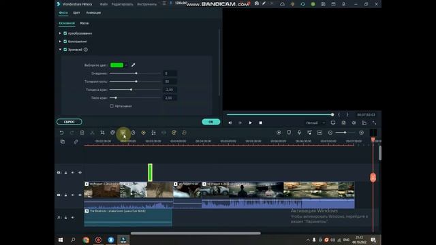Open the Crop tool in timeline toolbar
This screenshot has height=245, width=436.
tap(102, 133)
